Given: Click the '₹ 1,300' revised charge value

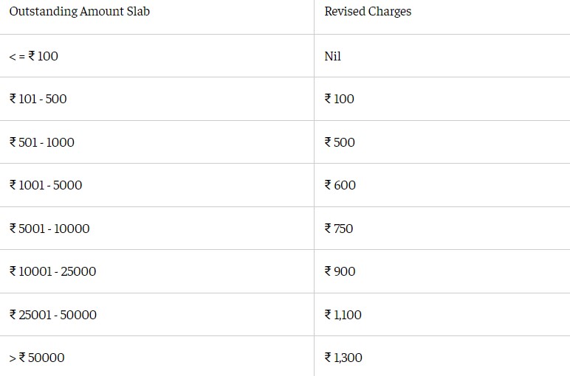Looking at the screenshot, I should (x=343, y=358).
